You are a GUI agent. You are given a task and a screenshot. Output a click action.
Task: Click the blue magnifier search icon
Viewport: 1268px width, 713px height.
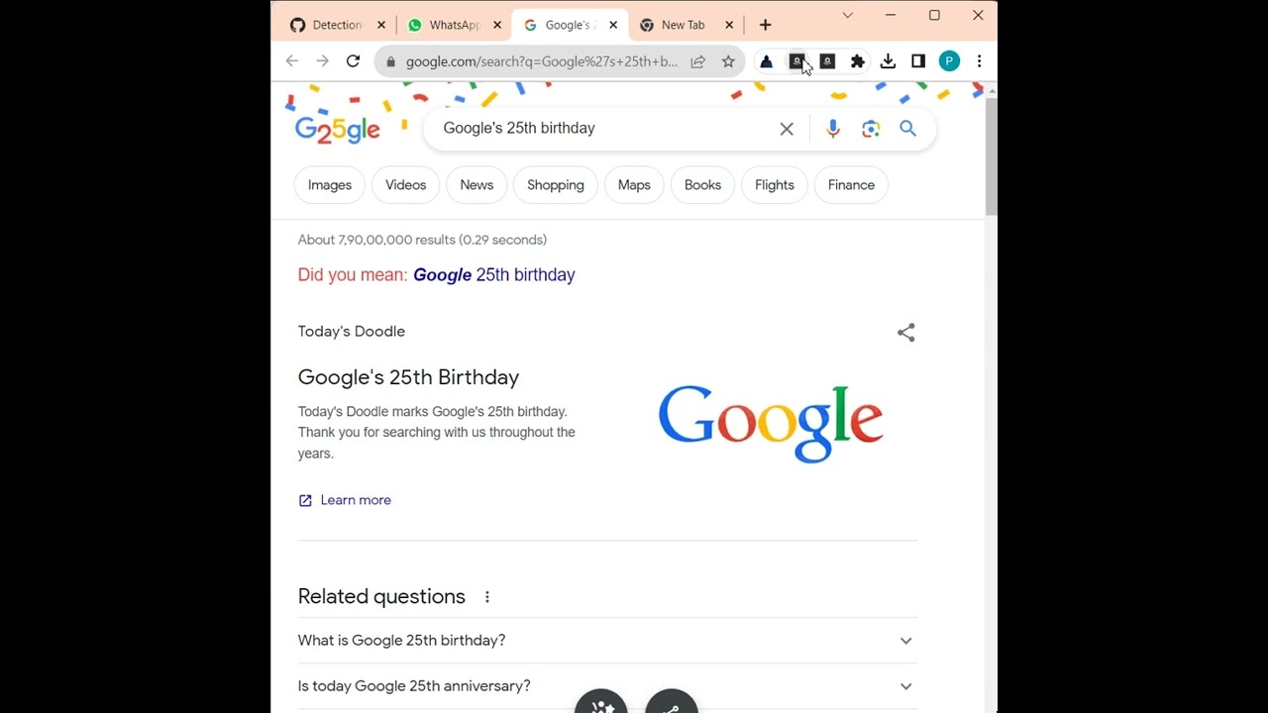907,129
